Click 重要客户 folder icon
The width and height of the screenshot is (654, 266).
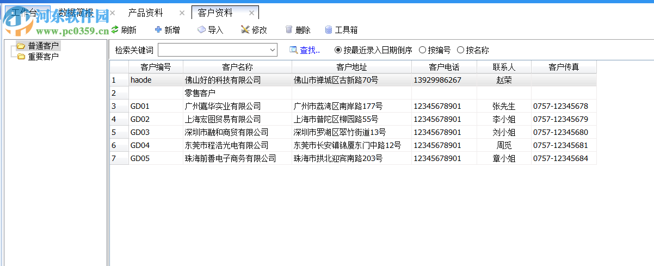click(x=21, y=56)
